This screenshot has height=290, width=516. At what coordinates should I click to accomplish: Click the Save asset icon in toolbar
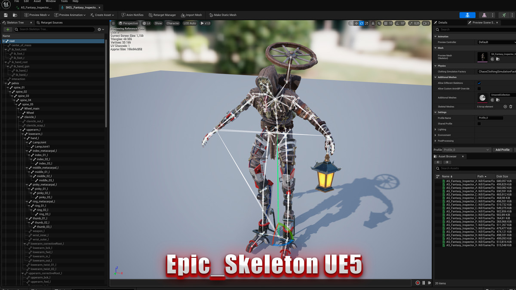6,15
